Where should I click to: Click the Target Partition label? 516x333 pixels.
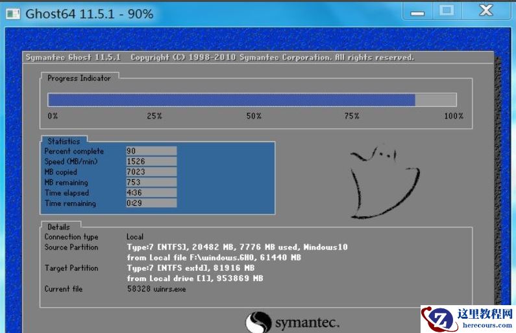tap(71, 268)
